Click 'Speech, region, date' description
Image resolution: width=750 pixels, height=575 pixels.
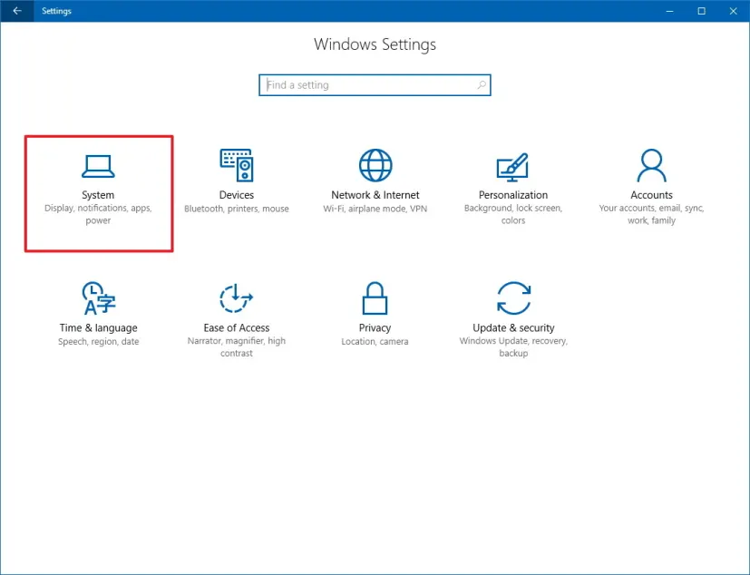[99, 342]
